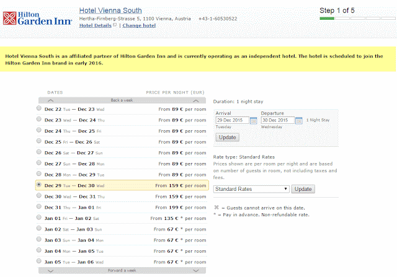Click left up-chevron on Back a week bar

[x=51, y=100]
